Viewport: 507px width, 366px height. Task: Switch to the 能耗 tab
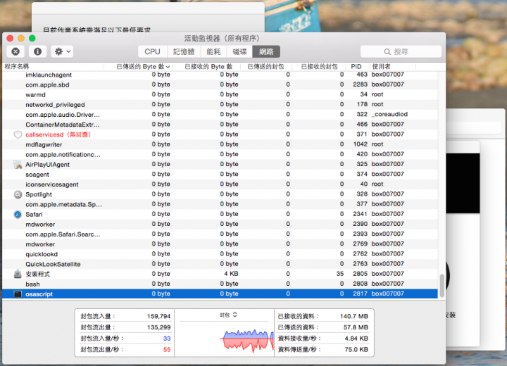point(213,51)
